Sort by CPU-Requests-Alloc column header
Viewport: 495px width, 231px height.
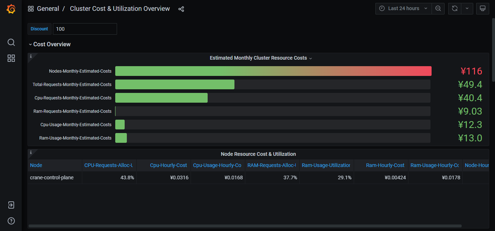click(109, 165)
